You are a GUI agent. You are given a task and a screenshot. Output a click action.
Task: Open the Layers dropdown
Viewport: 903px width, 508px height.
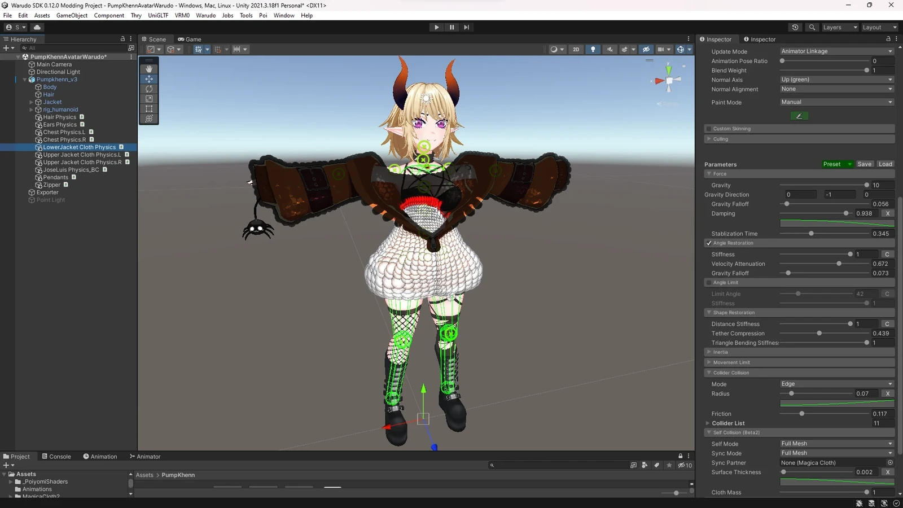click(x=840, y=27)
